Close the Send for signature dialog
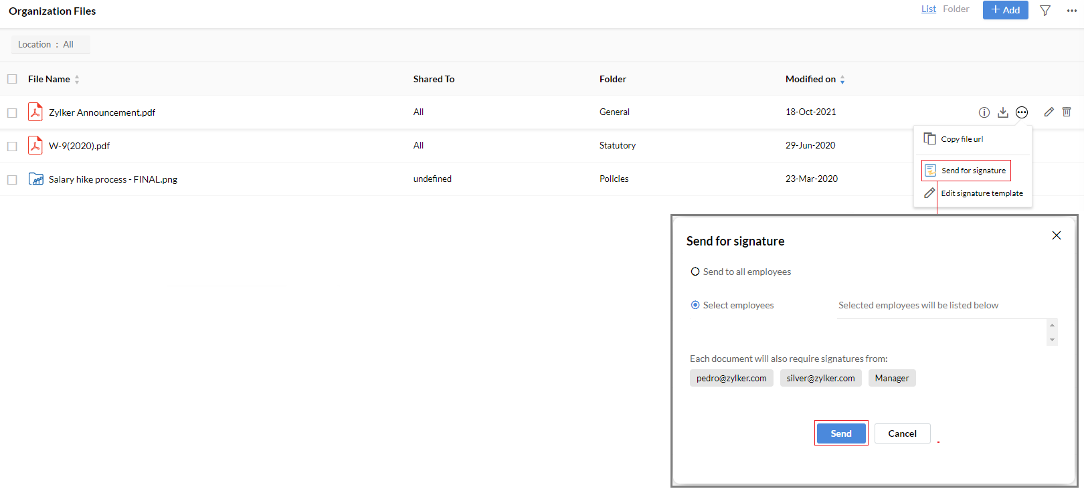 (1057, 235)
